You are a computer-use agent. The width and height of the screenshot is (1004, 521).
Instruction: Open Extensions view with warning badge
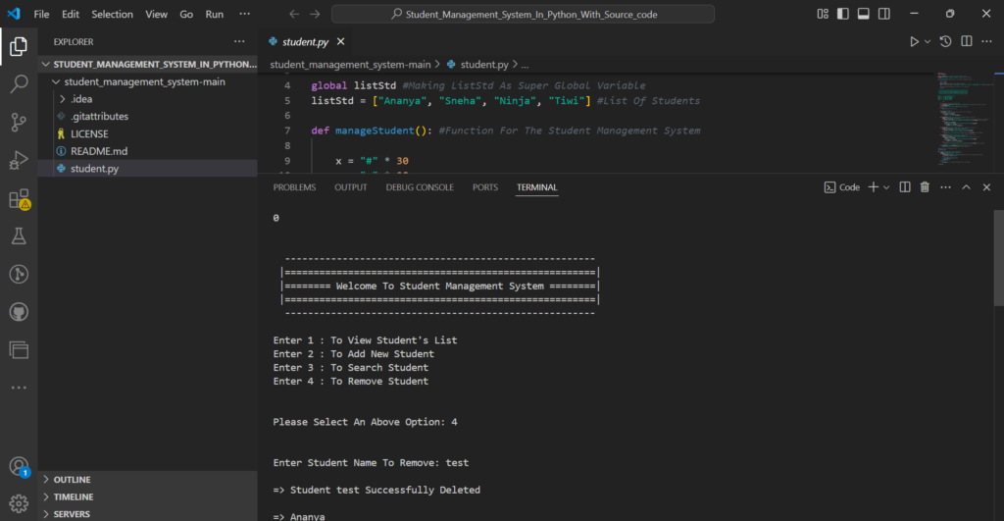[x=19, y=198]
